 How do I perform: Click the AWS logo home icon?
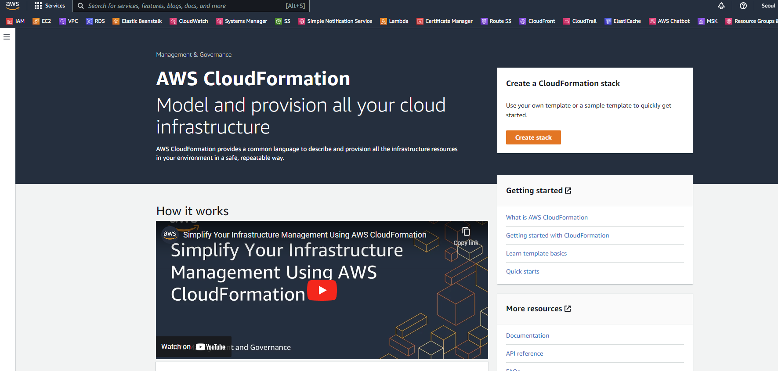pyautogui.click(x=12, y=6)
